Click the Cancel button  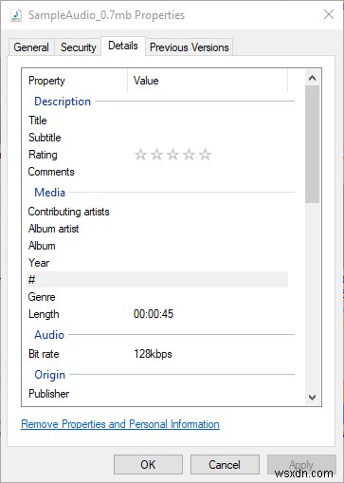point(225,465)
